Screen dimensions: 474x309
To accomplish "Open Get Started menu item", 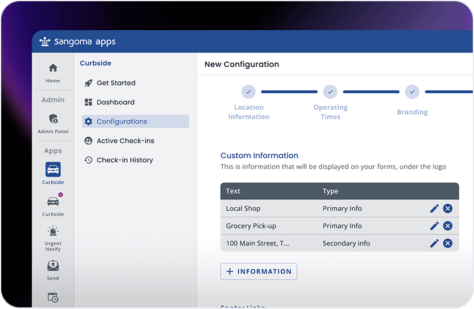I will click(x=135, y=83).
